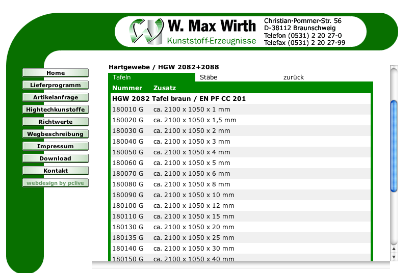This screenshot has height=273, width=415.
Task: Go to the Lieferprogramm page
Action: 56,85
